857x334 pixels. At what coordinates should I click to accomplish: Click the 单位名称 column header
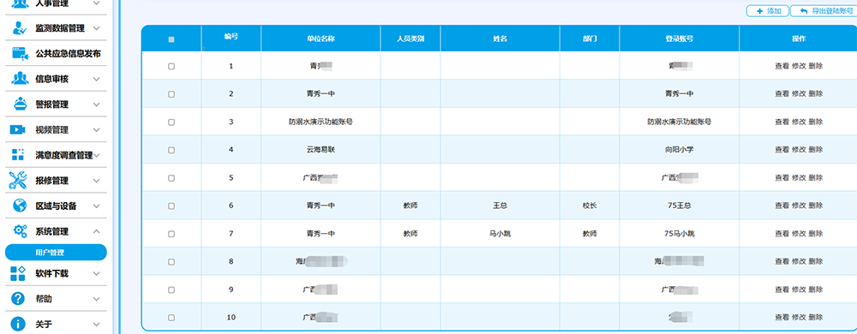[321, 39]
